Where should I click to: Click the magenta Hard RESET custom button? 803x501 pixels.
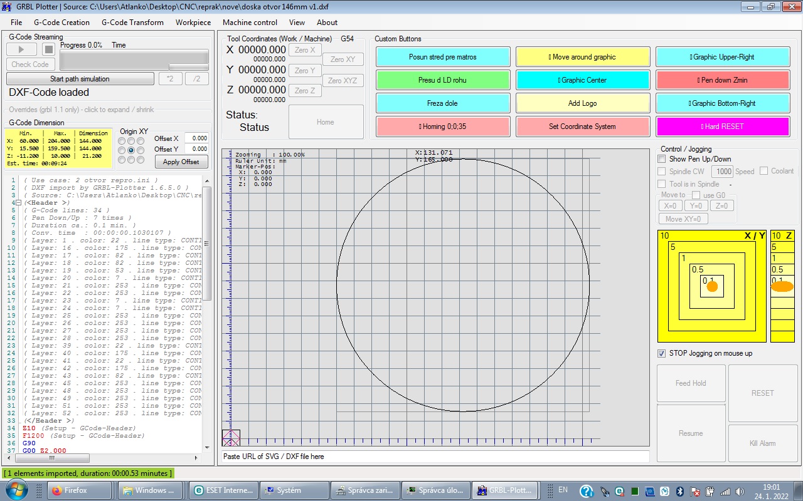click(722, 127)
